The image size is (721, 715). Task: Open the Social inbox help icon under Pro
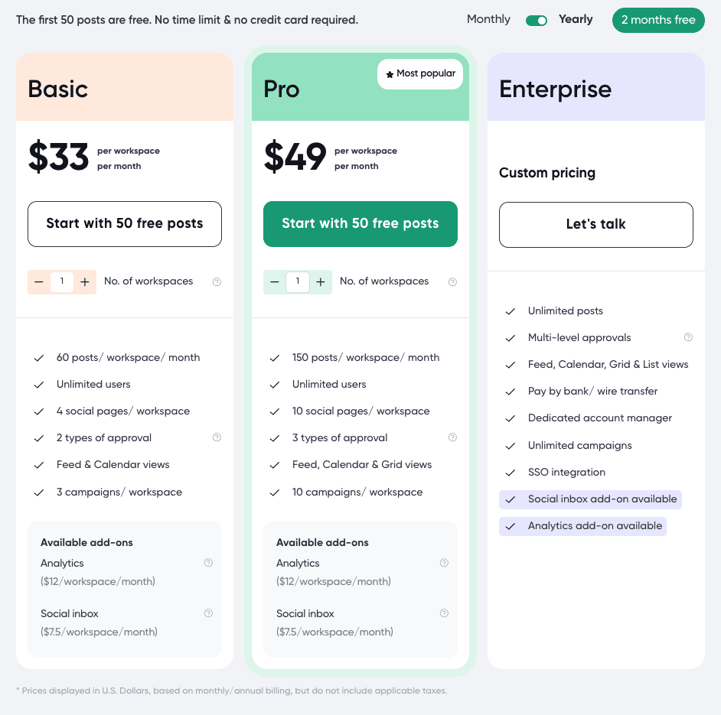coord(444,613)
